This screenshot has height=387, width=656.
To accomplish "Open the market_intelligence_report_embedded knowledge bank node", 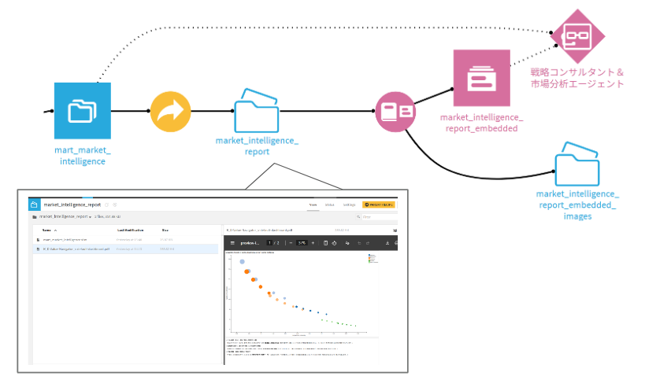I will coord(481,78).
